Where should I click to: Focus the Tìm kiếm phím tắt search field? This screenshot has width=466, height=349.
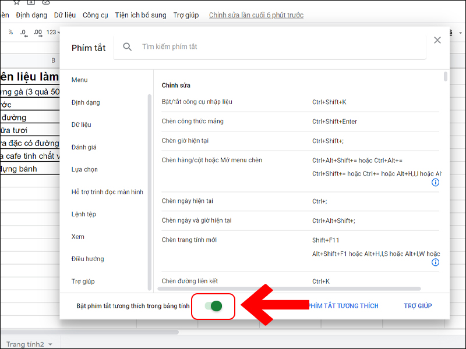270,47
